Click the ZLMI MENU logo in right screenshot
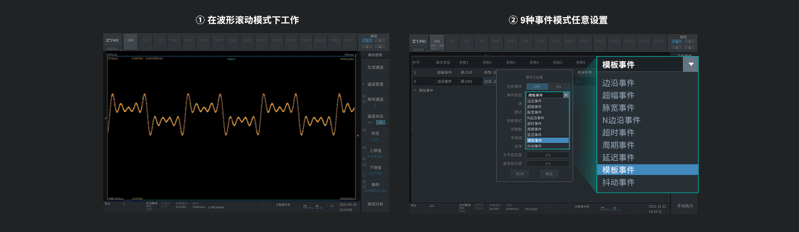The width and height of the screenshot is (799, 232). pos(419,43)
